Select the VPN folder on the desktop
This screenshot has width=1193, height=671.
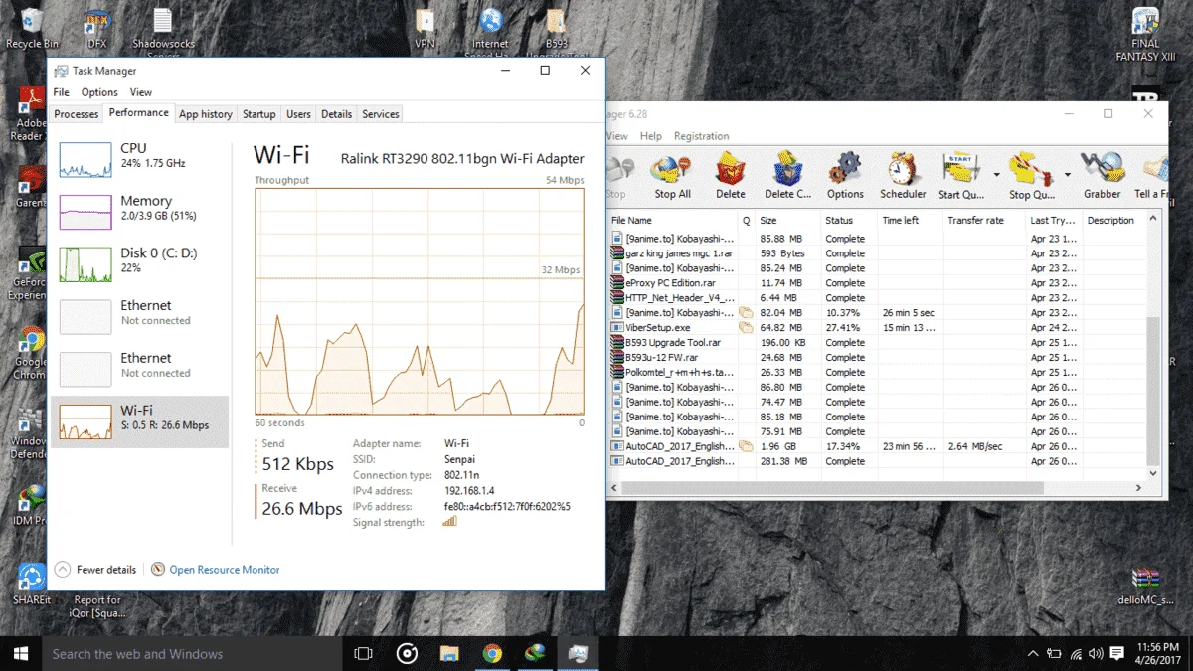coord(426,28)
